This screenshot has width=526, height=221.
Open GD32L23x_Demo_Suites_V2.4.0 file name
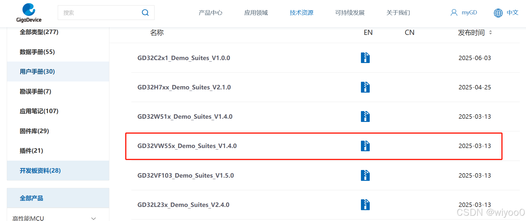tap(184, 205)
